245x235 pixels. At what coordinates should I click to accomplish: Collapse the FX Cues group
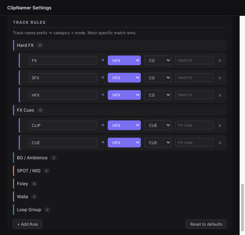(x=120, y=110)
